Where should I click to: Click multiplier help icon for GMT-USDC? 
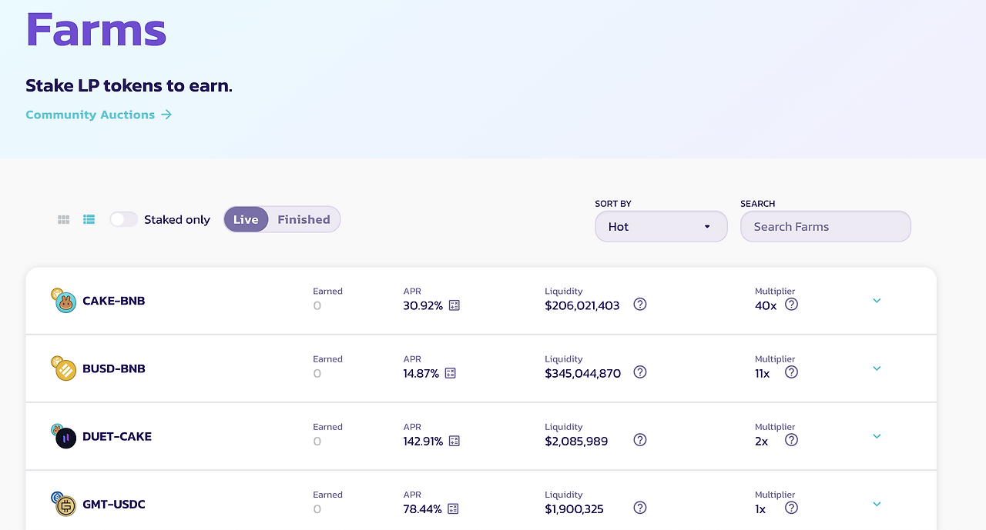[791, 508]
